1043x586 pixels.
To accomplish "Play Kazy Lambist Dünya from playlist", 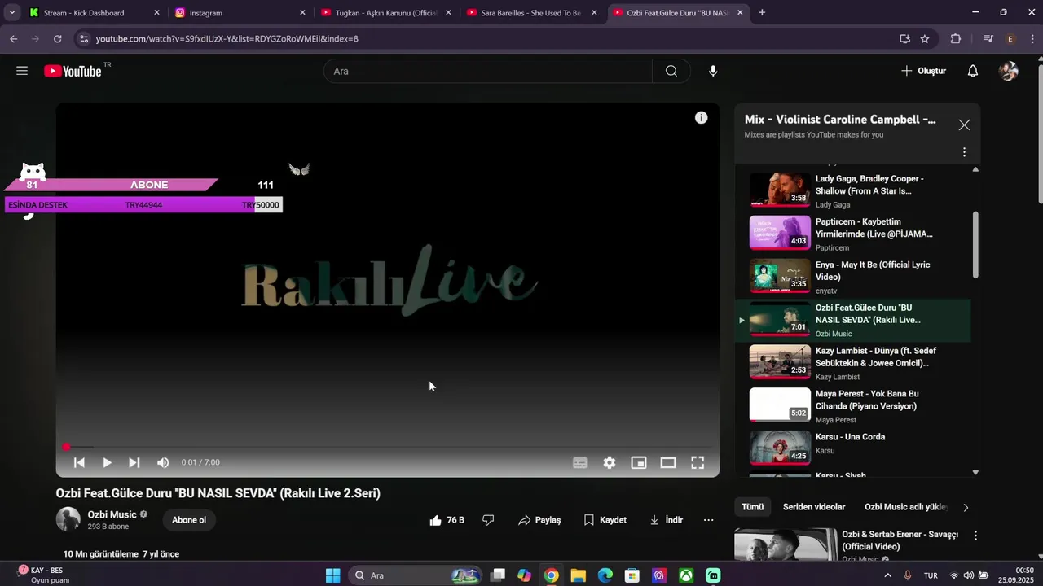I will coord(853,363).
